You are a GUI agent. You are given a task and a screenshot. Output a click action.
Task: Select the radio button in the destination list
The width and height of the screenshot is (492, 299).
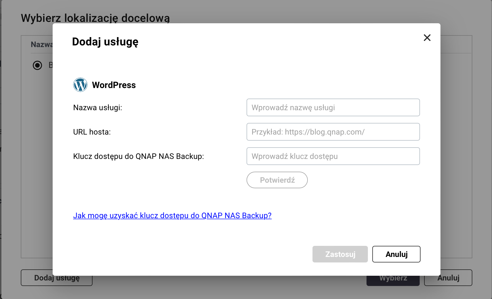click(37, 65)
